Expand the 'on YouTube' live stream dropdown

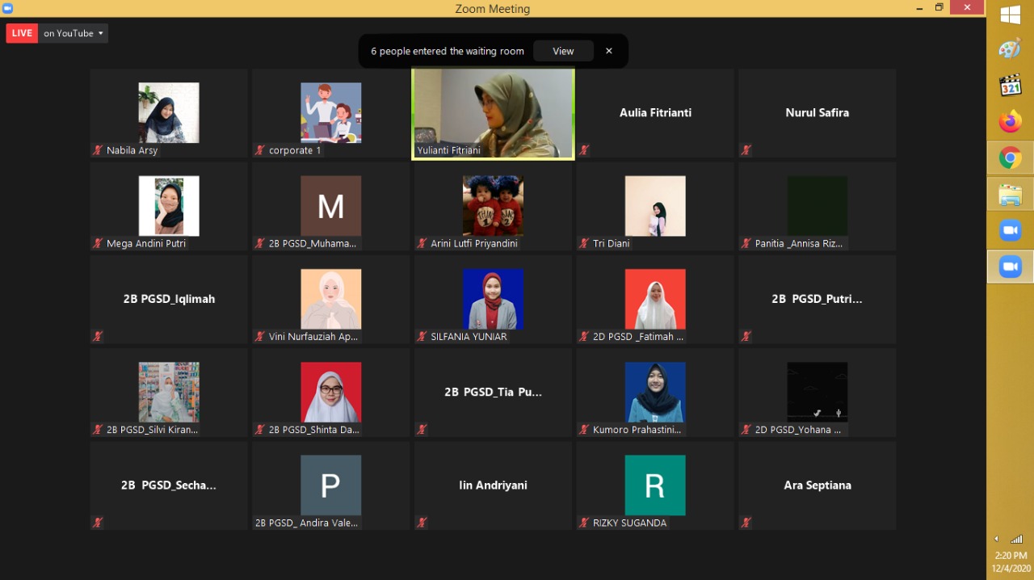pyautogui.click(x=74, y=33)
